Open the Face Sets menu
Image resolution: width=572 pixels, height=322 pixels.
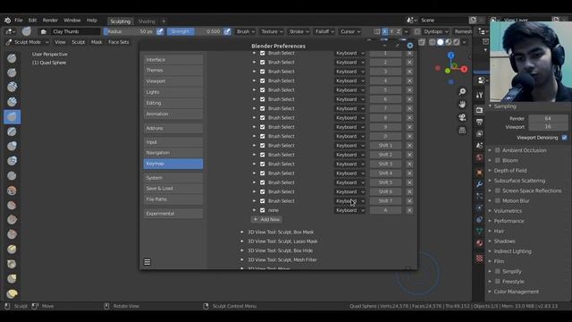point(119,42)
